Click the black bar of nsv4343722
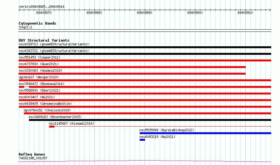This screenshot has height=165, width=280. (x=145, y=54)
